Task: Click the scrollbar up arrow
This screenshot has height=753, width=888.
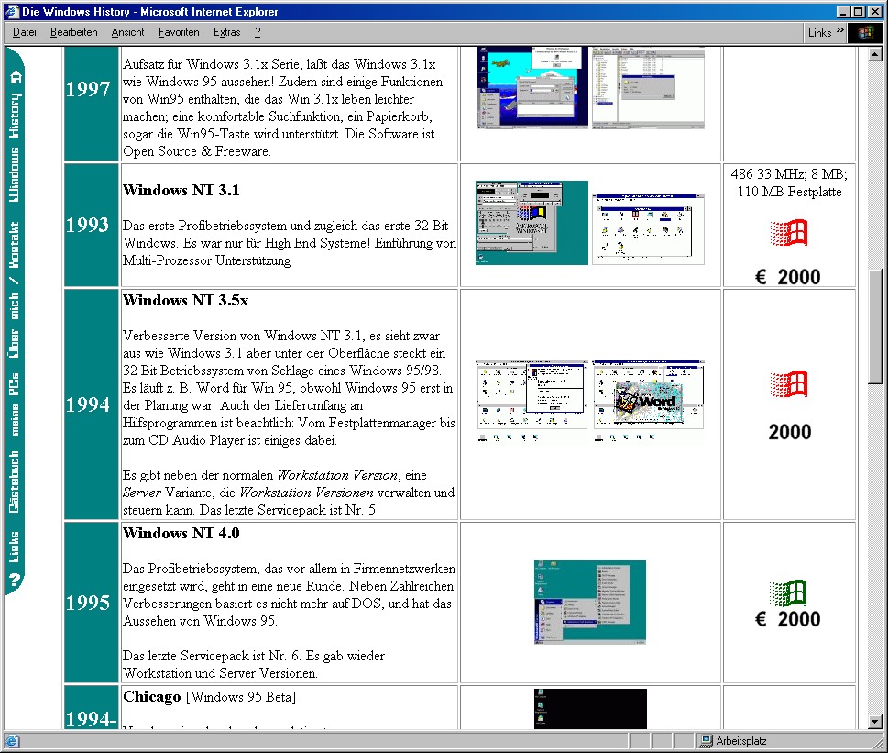Action: tap(875, 54)
